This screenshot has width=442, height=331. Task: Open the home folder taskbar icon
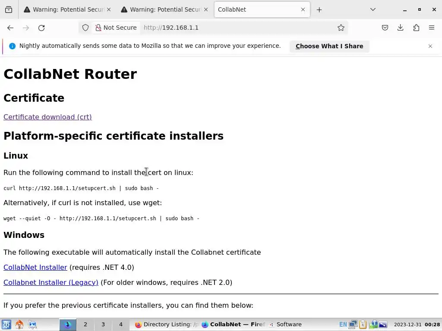click(19, 325)
